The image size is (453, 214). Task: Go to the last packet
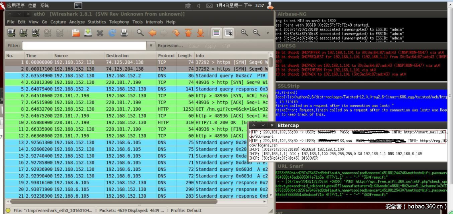(200, 33)
